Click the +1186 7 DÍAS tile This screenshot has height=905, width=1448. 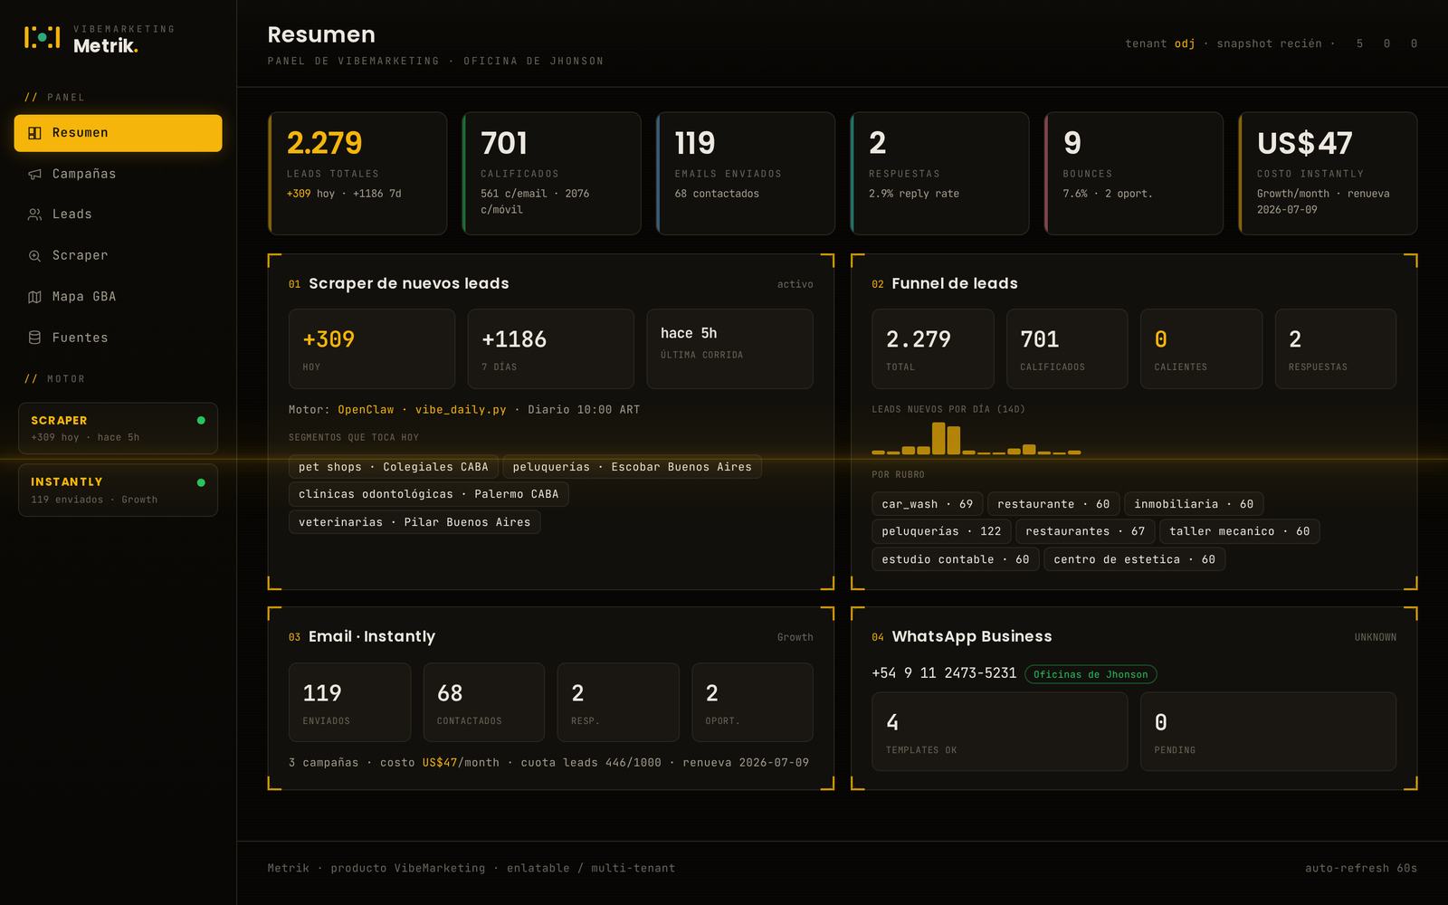[550, 349]
